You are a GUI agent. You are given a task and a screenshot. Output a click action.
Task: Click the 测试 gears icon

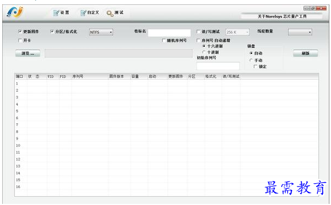110,13
